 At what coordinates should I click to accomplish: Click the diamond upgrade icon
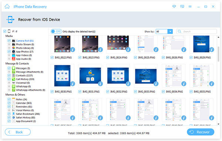(x=174, y=7)
